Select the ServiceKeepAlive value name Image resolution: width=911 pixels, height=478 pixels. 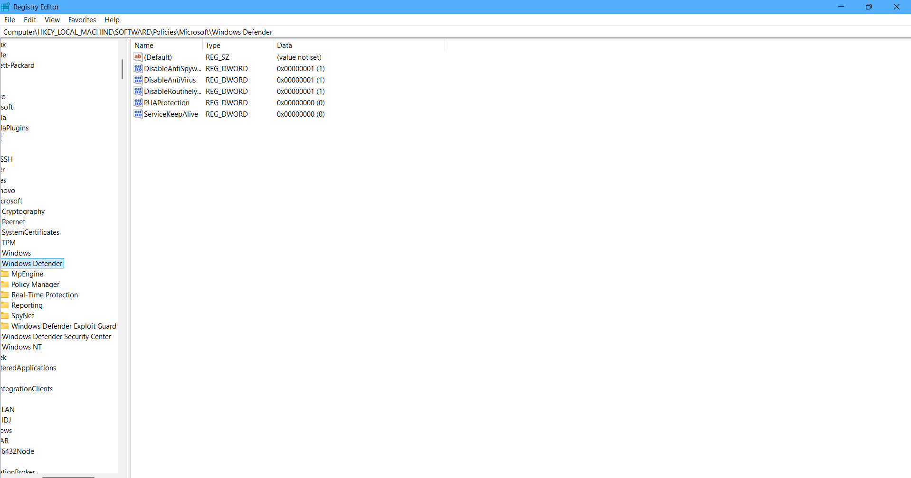coord(171,114)
